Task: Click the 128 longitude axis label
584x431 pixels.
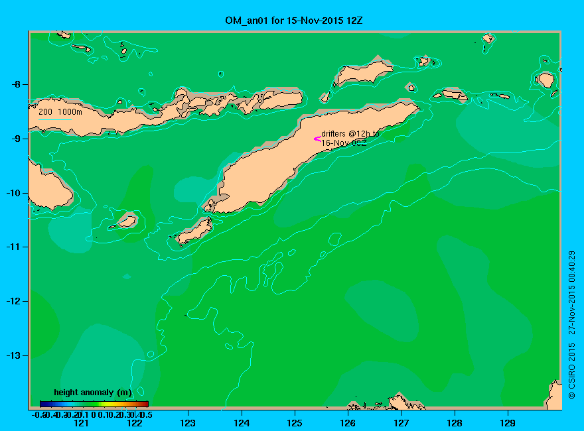Action: [455, 423]
